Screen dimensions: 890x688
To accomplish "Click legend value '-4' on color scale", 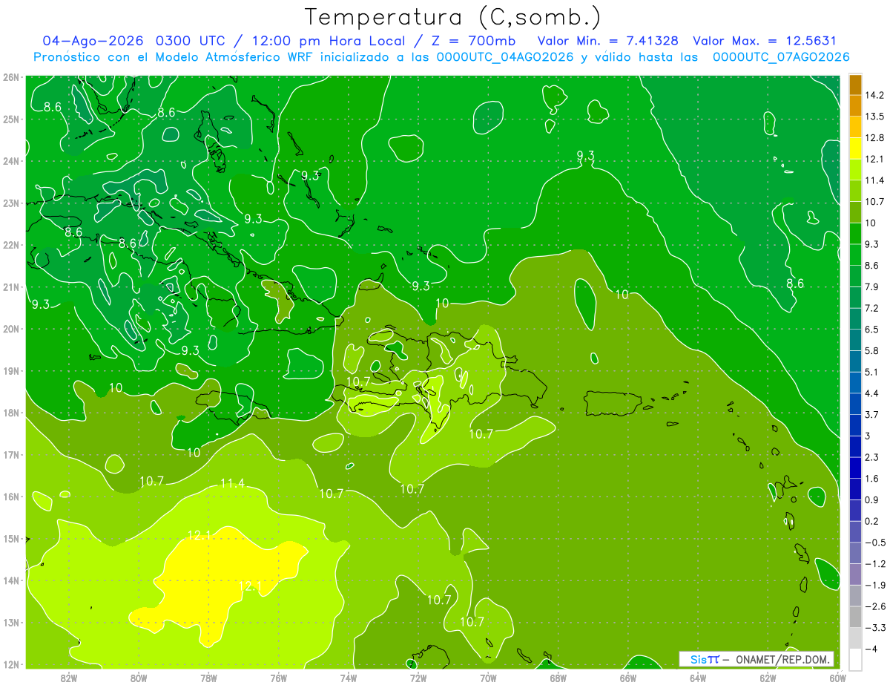I will point(871,649).
